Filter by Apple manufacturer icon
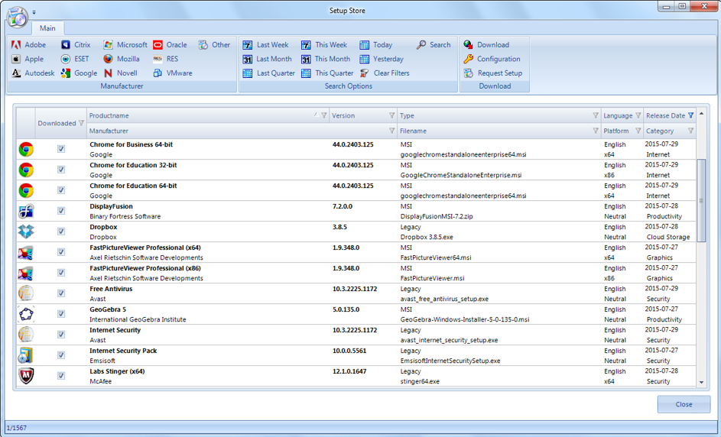Screen dimensions: 721x437 (16, 59)
